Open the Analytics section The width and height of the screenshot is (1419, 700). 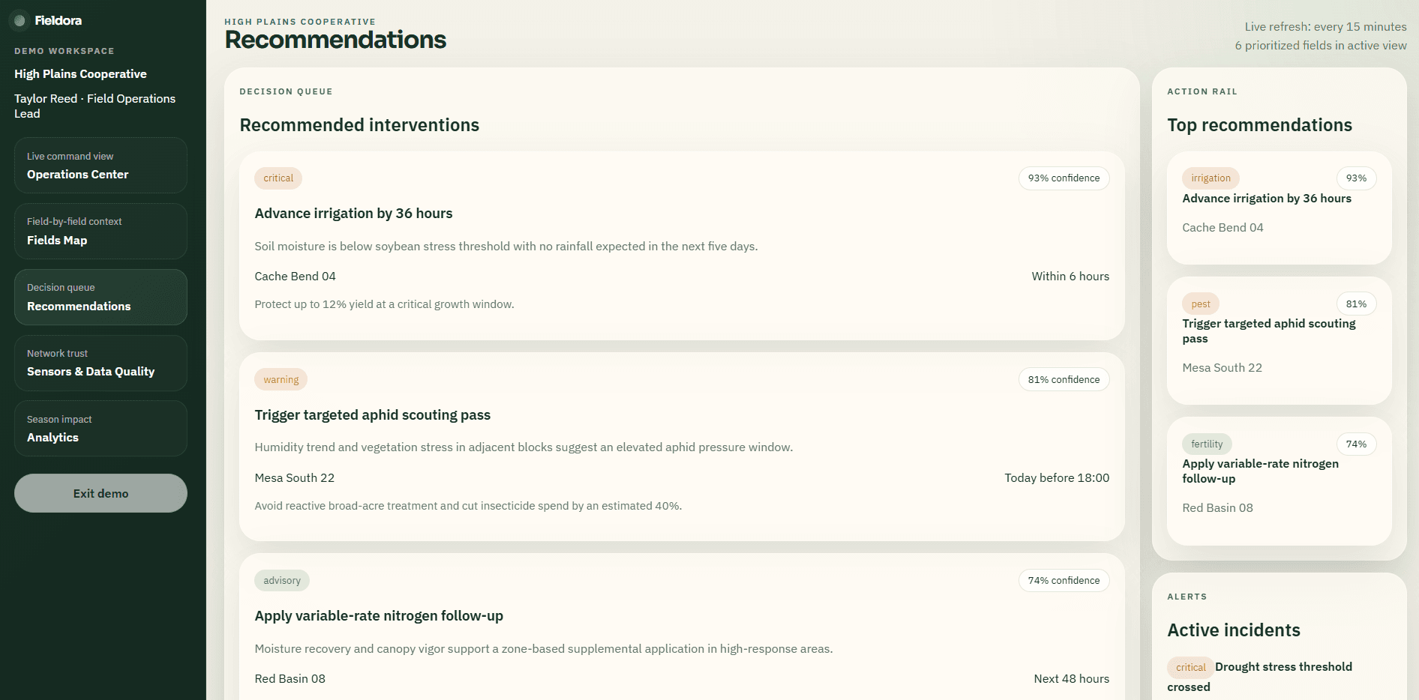[100, 429]
